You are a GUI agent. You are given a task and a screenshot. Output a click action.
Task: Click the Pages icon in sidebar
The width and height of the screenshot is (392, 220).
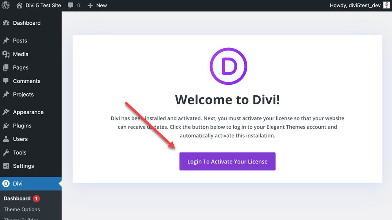coord(6,67)
